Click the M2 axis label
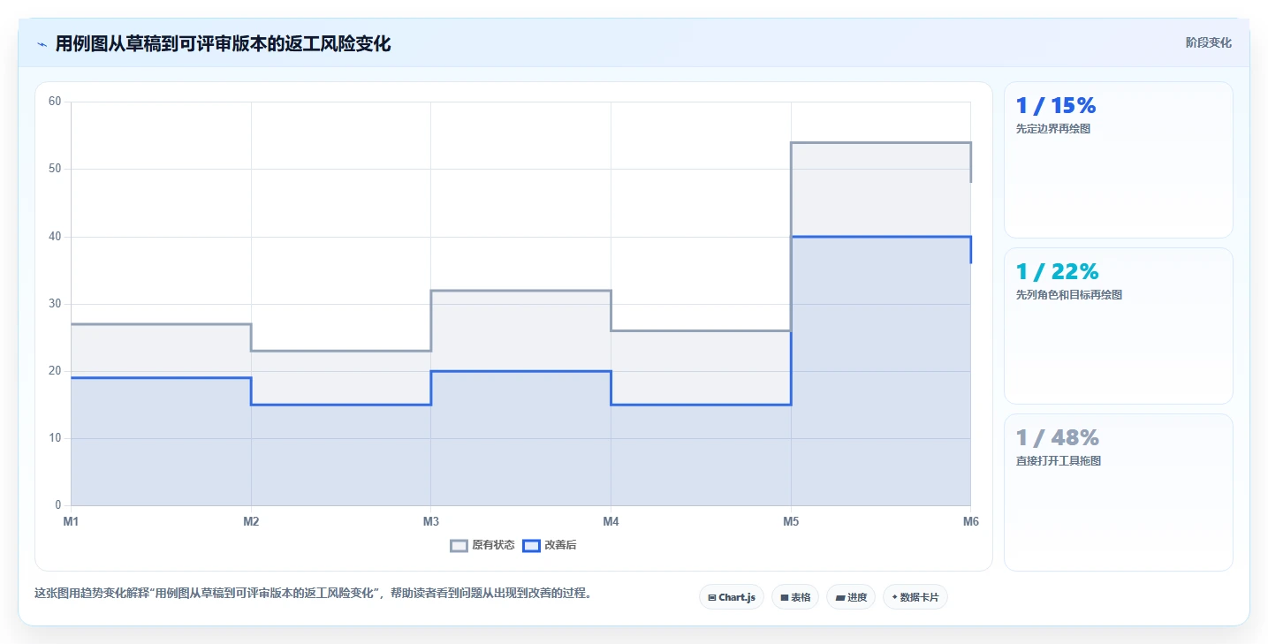 (x=251, y=521)
